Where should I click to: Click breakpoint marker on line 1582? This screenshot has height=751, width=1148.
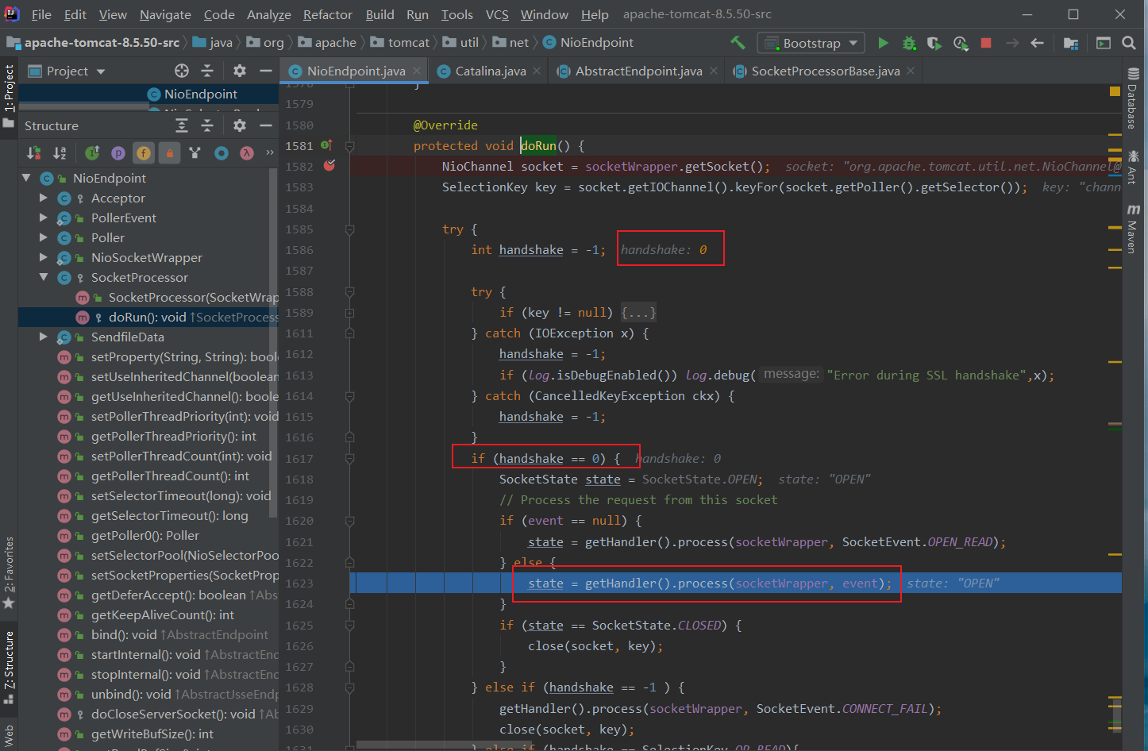329,166
